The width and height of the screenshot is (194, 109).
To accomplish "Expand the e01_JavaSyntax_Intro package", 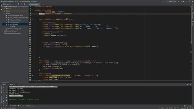I will [7, 15].
